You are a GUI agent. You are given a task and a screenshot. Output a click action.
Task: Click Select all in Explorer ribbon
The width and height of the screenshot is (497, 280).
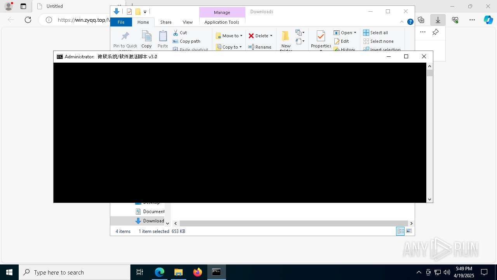click(375, 33)
